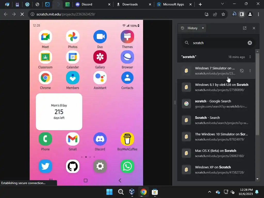Screen dimensions: 264x198
Task: Open Windows XP on Scratch entry
Action: click(x=216, y=170)
